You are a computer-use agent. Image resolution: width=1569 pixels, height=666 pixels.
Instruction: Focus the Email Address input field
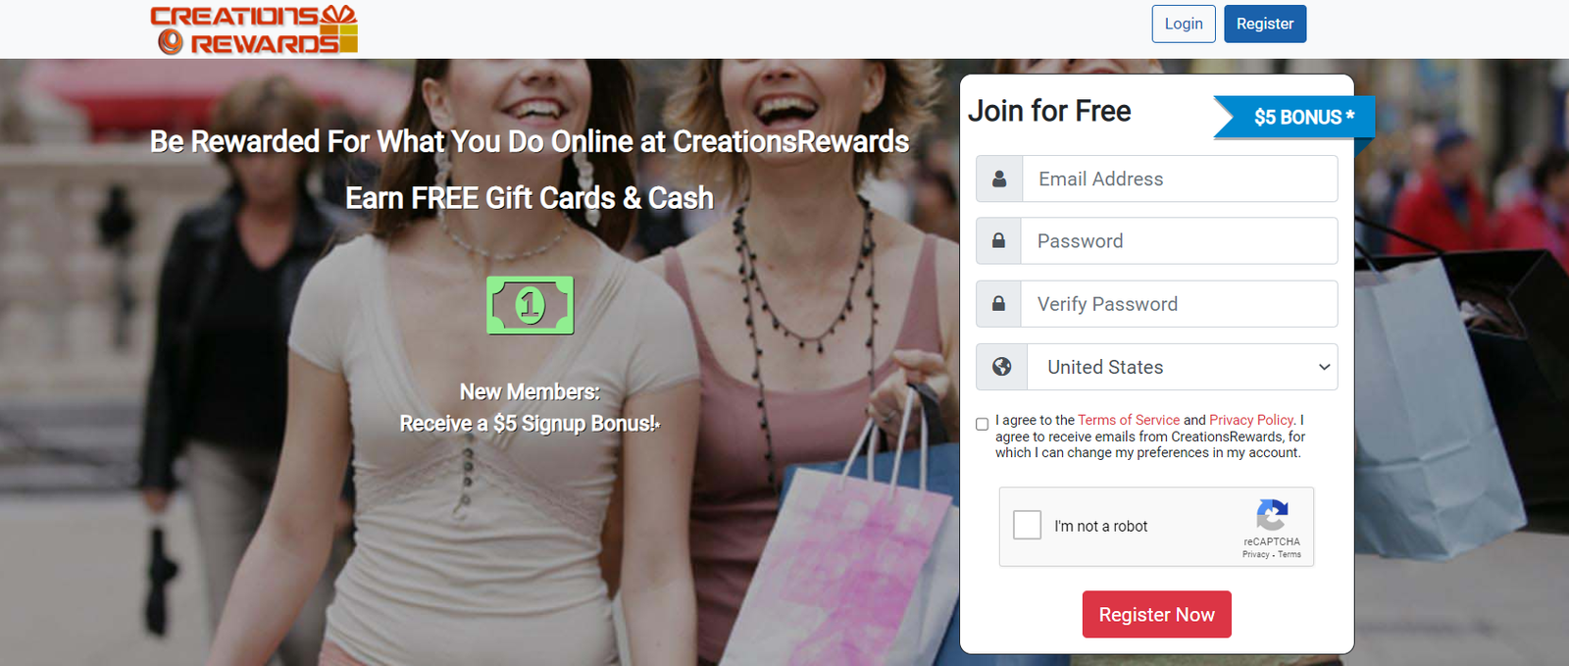[1180, 179]
